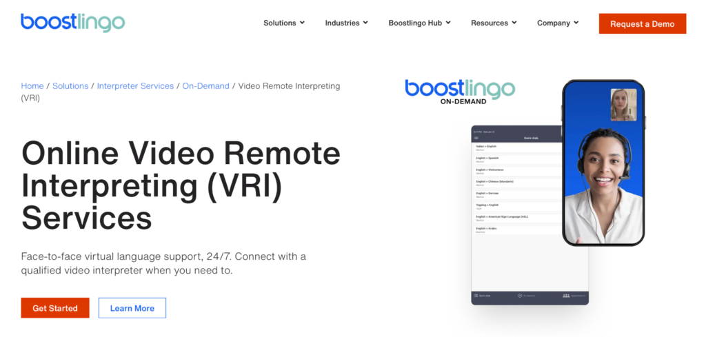Viewport: 706px width, 337px height.
Task: Select the 'English > Spanish' quick dial row
Action: coord(517,159)
